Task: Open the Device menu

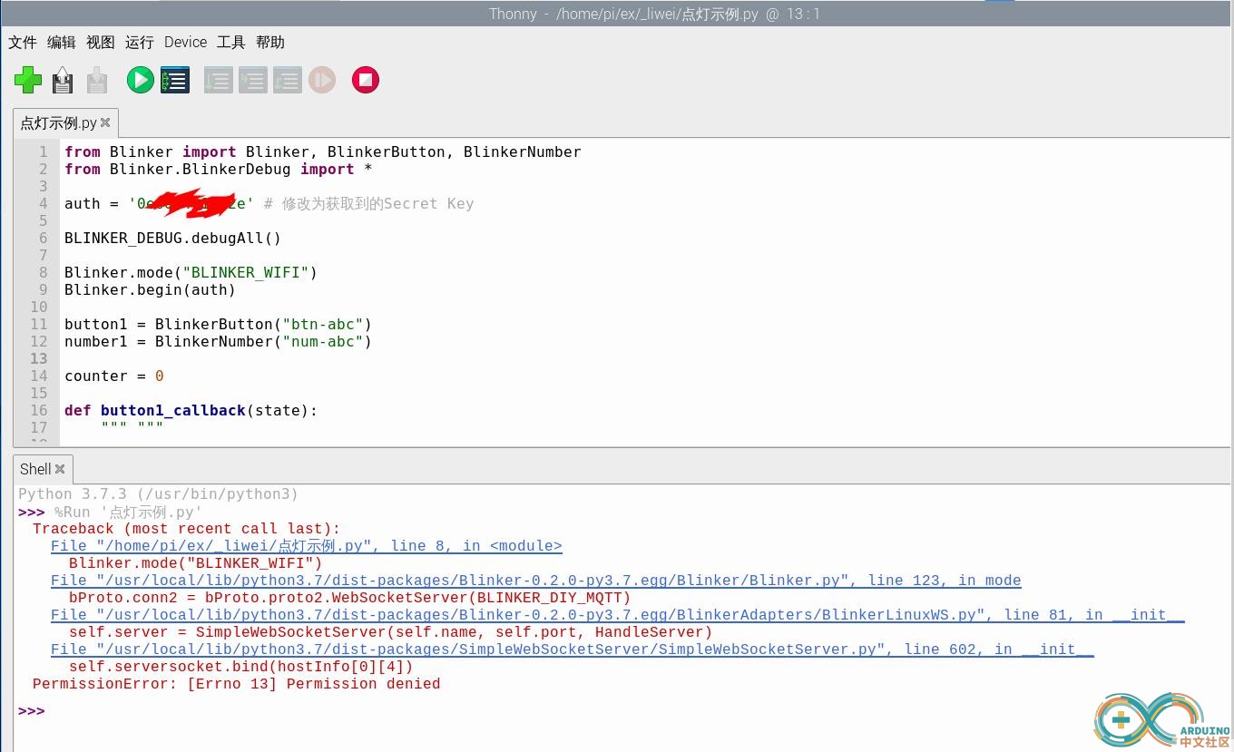Action: pos(185,42)
